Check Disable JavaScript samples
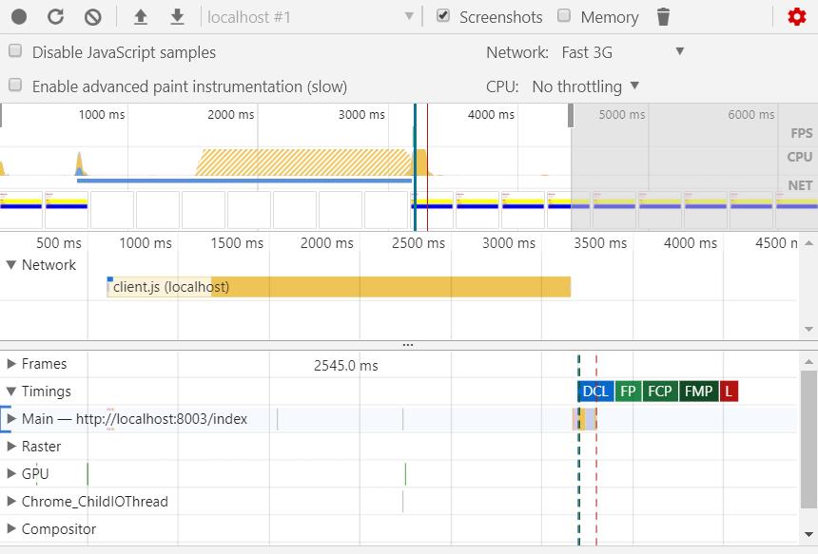This screenshot has width=818, height=554. [16, 51]
